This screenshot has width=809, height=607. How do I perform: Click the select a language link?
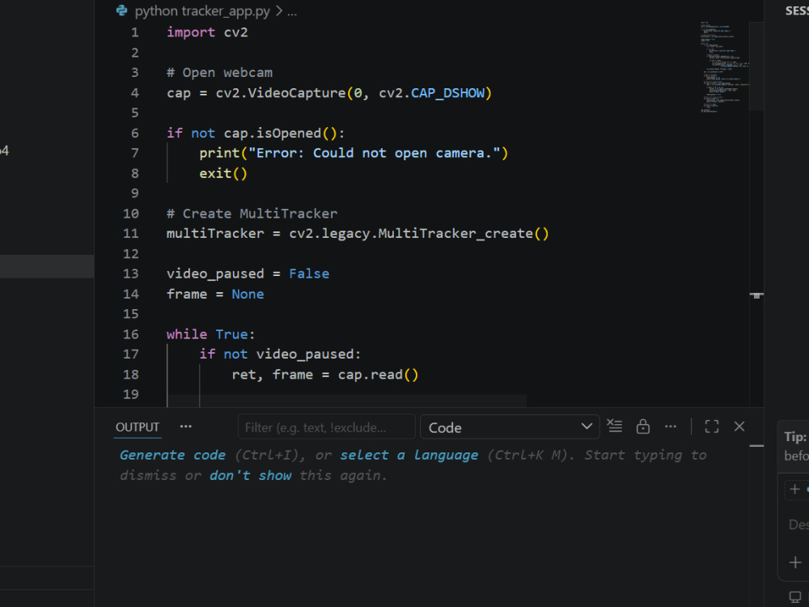[x=409, y=455]
